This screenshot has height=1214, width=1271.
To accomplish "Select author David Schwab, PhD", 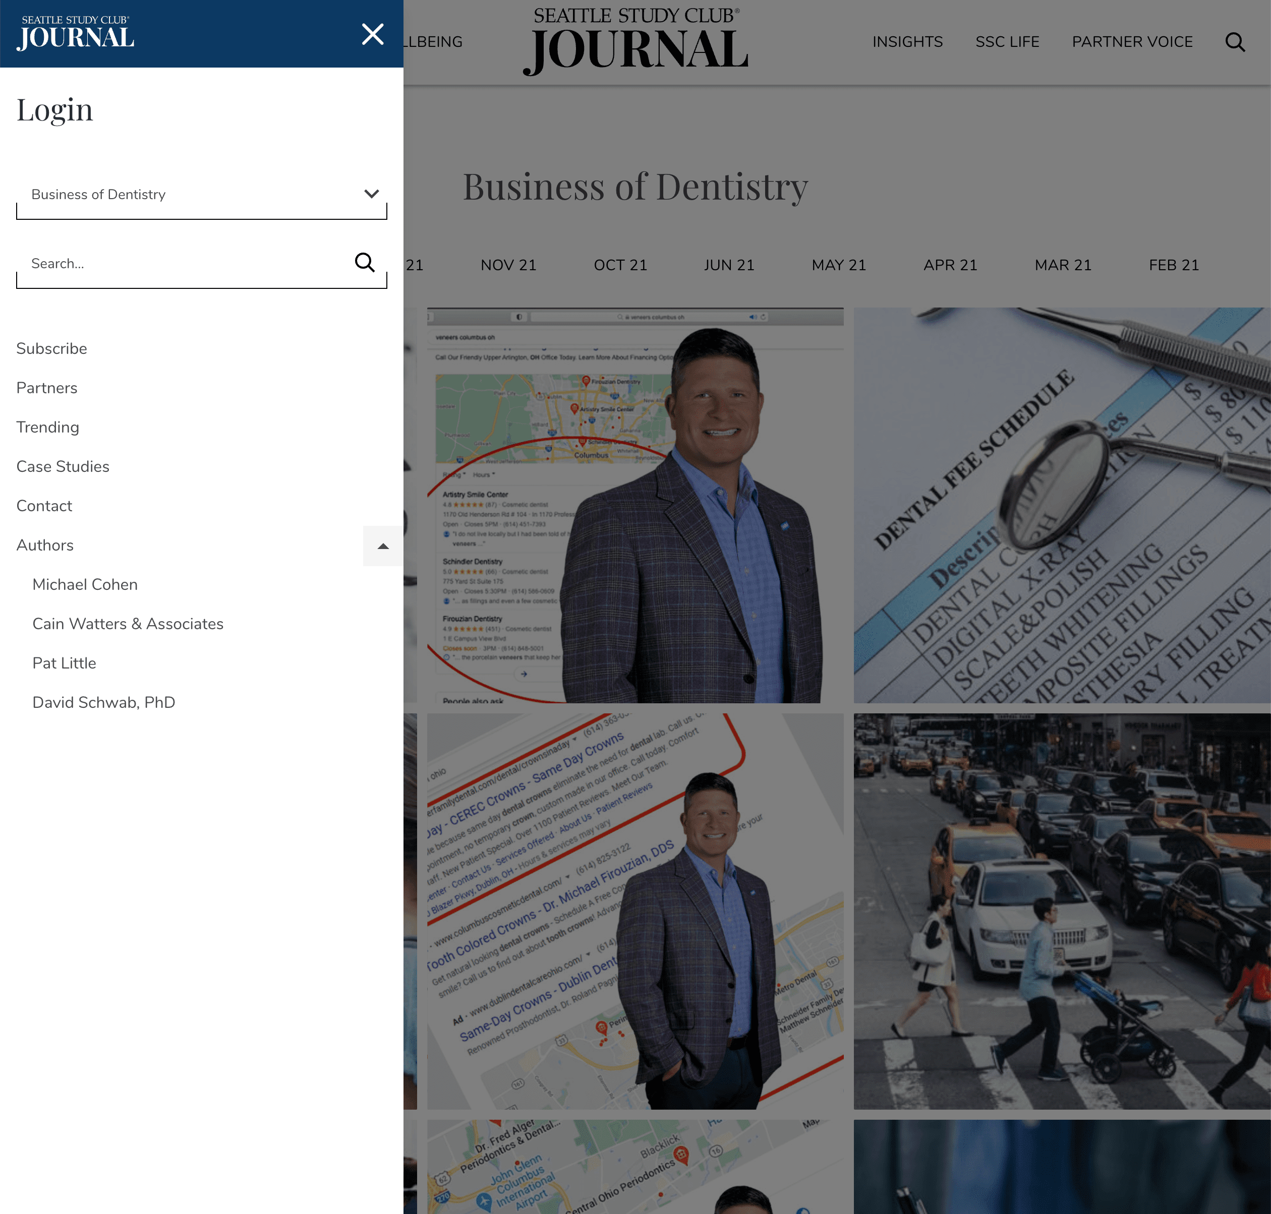I will pos(103,703).
